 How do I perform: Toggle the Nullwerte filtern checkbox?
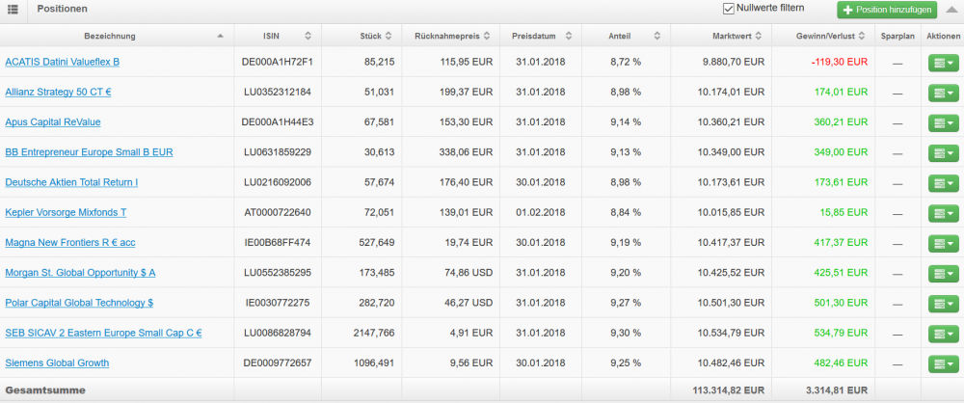tap(729, 9)
